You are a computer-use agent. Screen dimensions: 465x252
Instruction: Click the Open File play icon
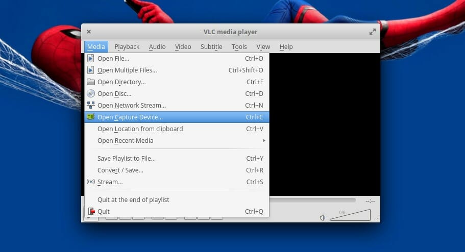pos(91,58)
